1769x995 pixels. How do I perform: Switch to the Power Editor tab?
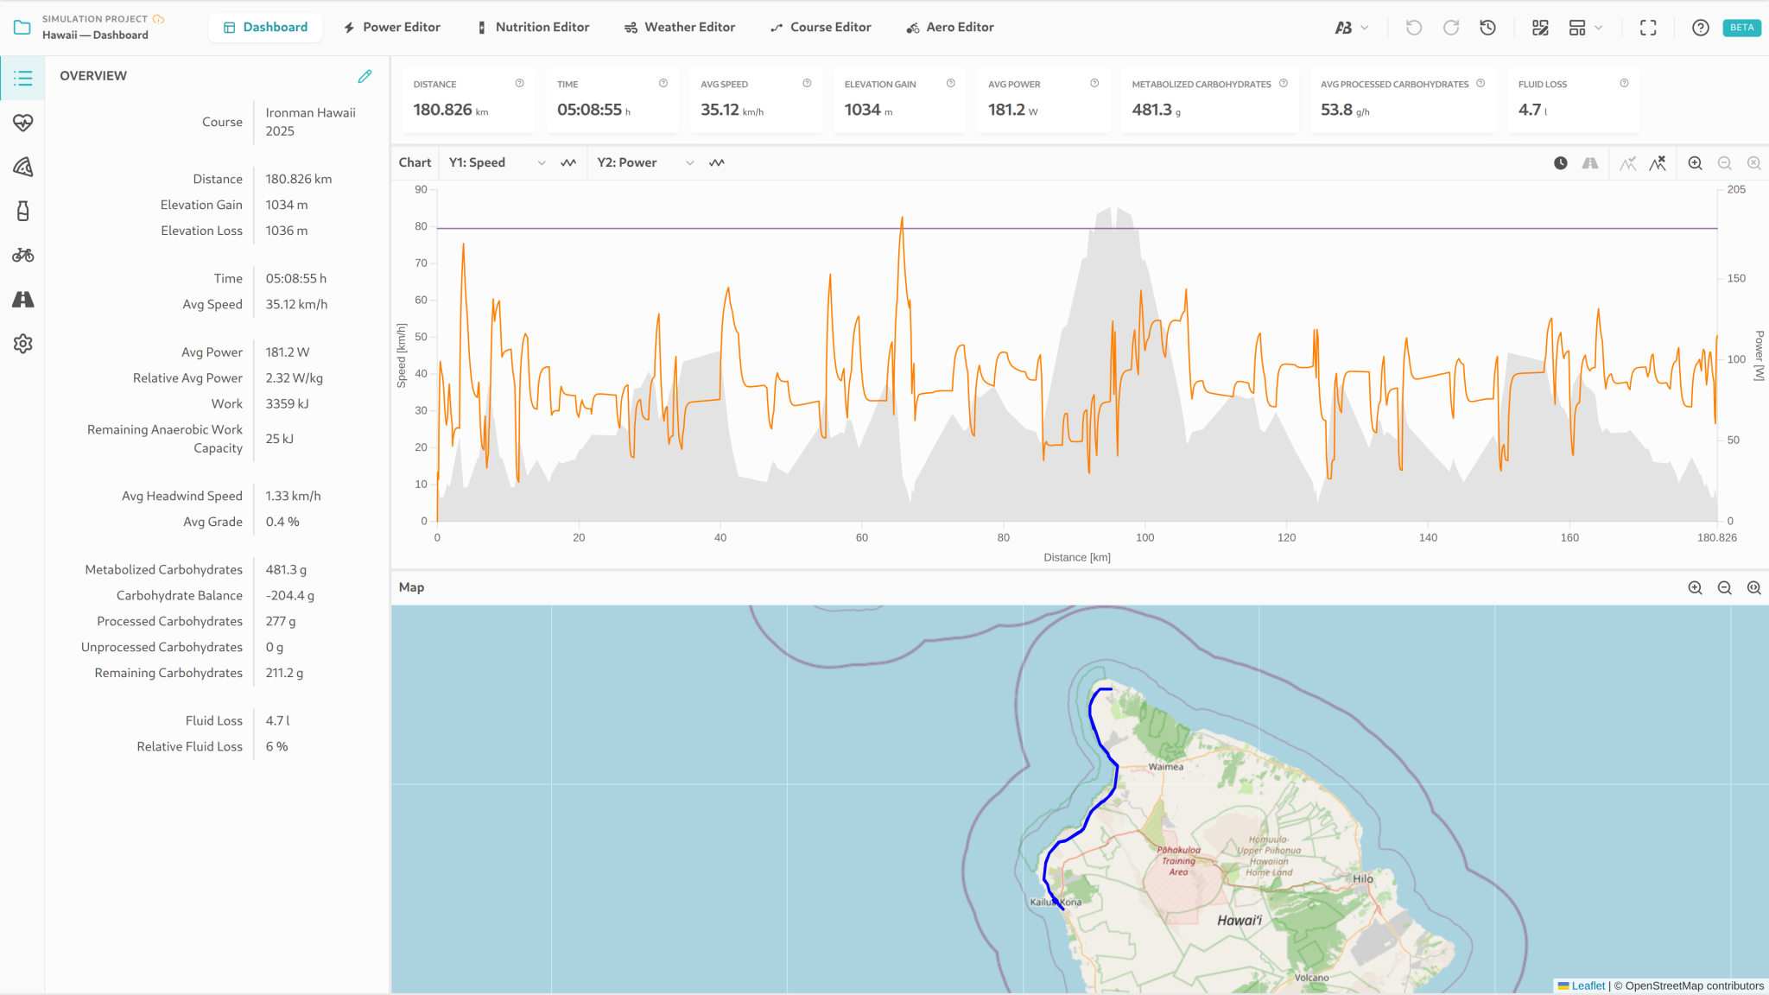pyautogui.click(x=392, y=28)
